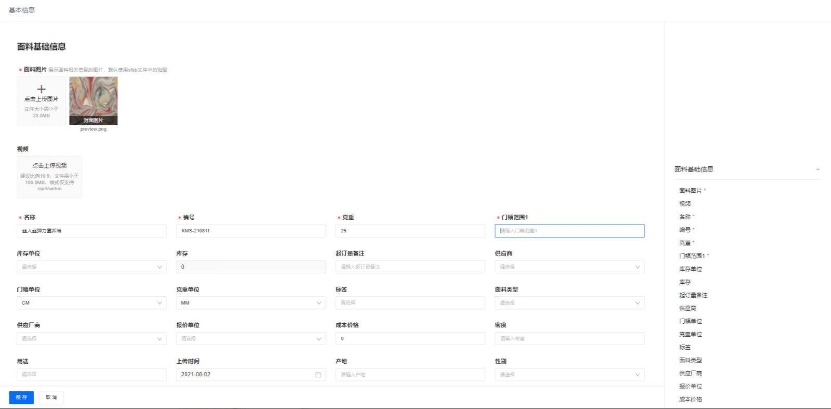
Task: Click the 点击上传视频 upload box
Action: point(49,177)
